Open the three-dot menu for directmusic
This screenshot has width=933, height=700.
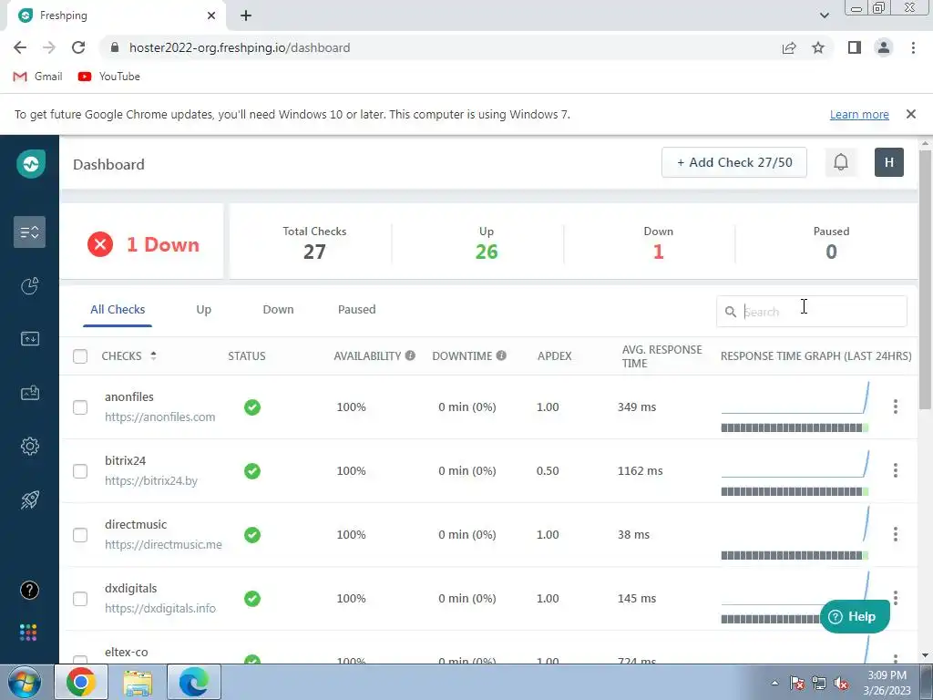(895, 534)
